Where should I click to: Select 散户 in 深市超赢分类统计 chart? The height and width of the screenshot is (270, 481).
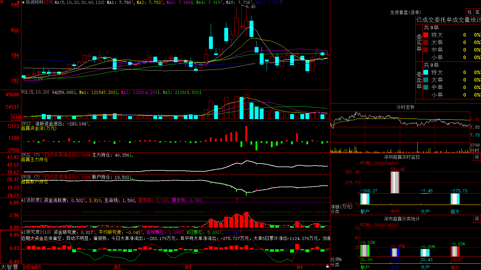[365, 267]
